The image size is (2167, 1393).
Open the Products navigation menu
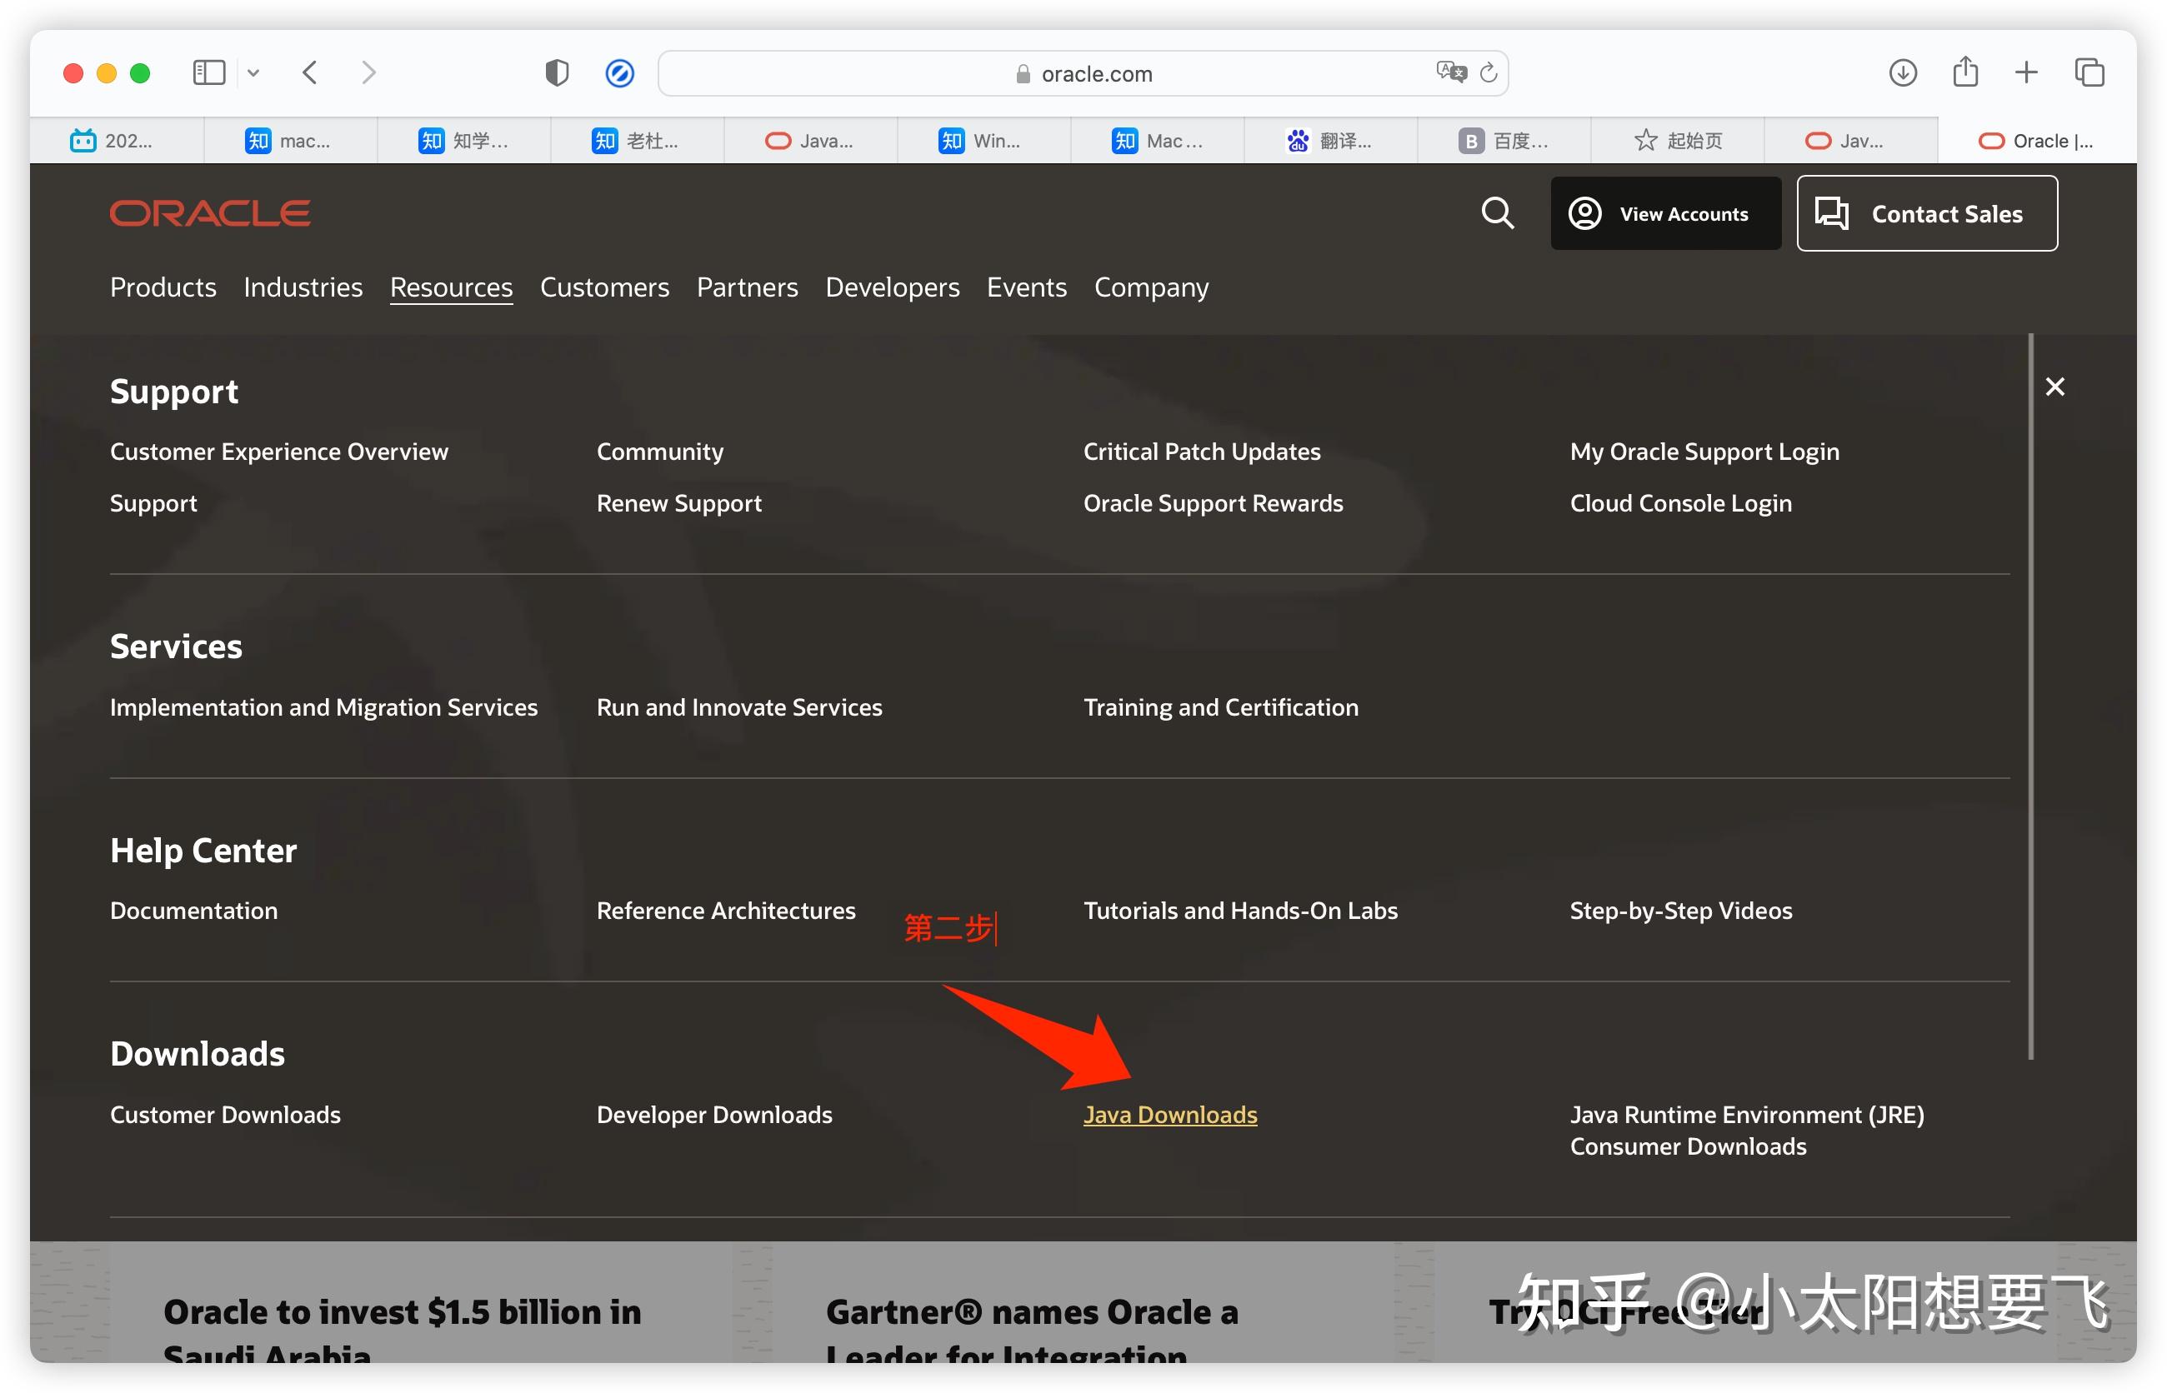pyautogui.click(x=163, y=287)
